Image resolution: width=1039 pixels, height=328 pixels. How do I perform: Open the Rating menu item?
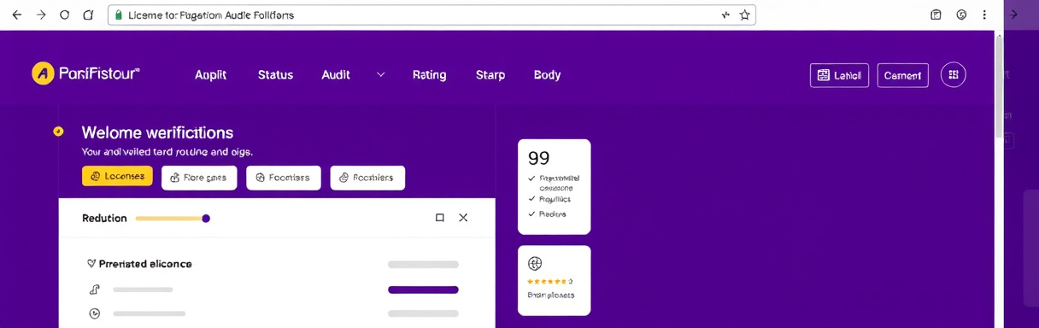coord(429,75)
